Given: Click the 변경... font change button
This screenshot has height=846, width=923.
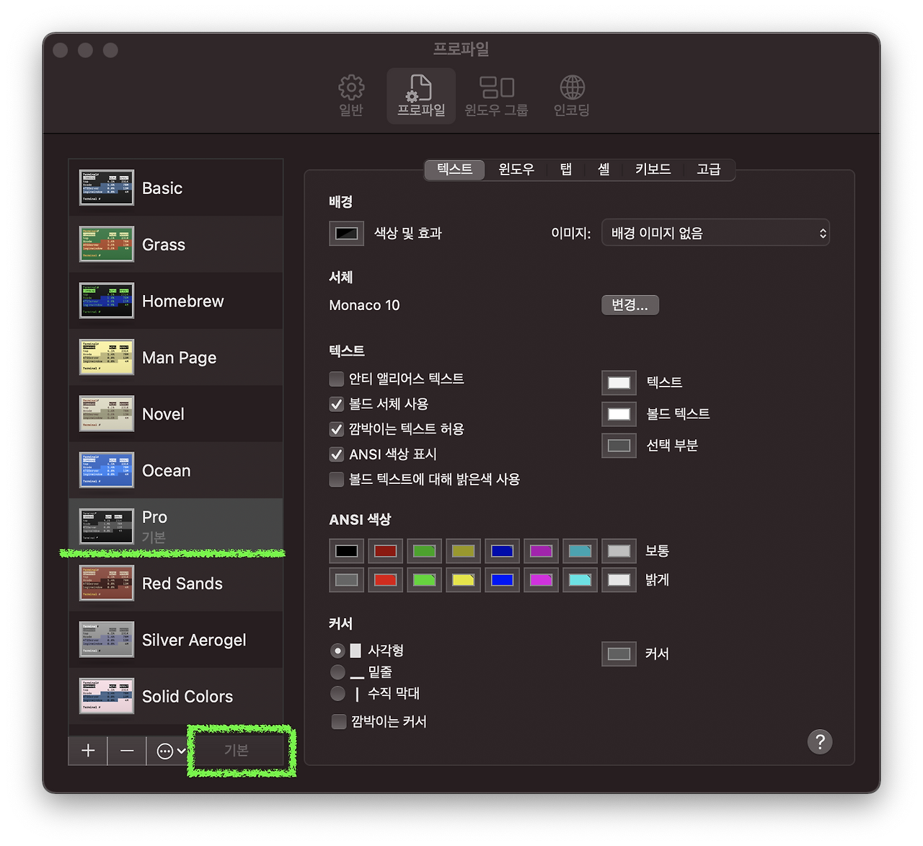Looking at the screenshot, I should (x=630, y=304).
